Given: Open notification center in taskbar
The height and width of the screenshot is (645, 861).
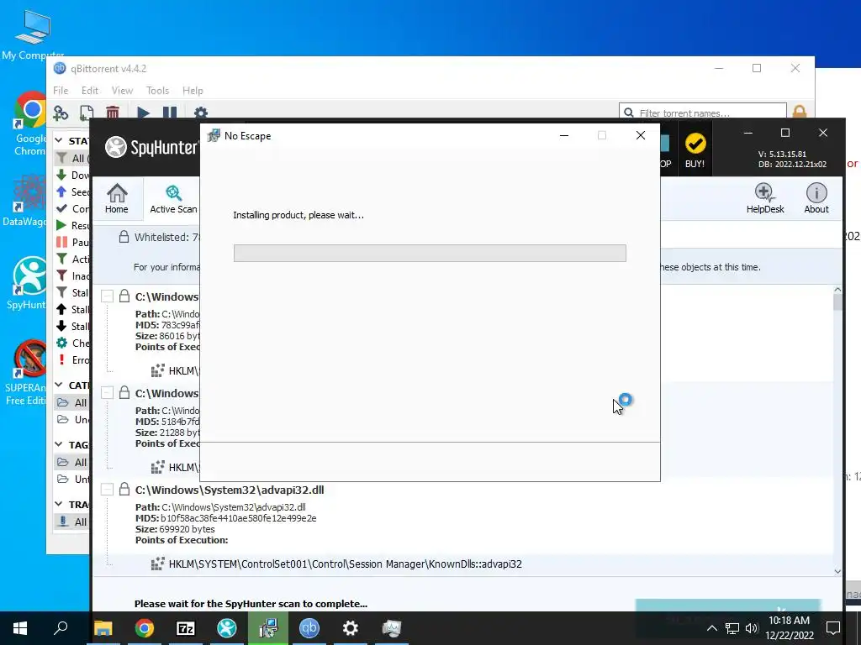Looking at the screenshot, I should pos(833,628).
